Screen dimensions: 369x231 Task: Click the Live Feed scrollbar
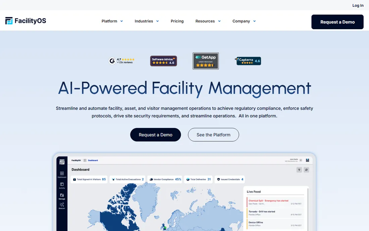[x=308, y=210]
